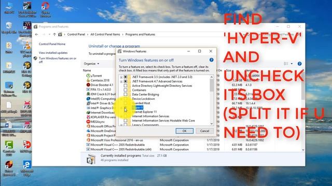Select the Camtasia 2018 program icon

[88, 80]
